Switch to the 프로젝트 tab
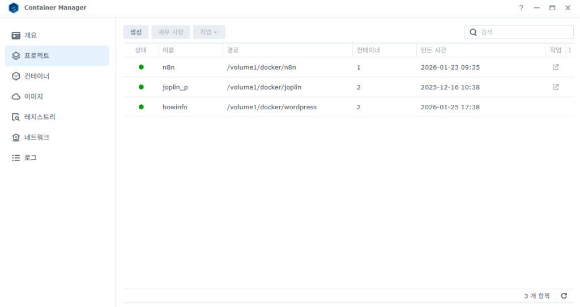The width and height of the screenshot is (580, 307). point(57,56)
